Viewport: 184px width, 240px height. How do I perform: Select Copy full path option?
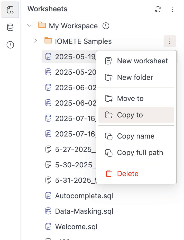click(x=140, y=152)
